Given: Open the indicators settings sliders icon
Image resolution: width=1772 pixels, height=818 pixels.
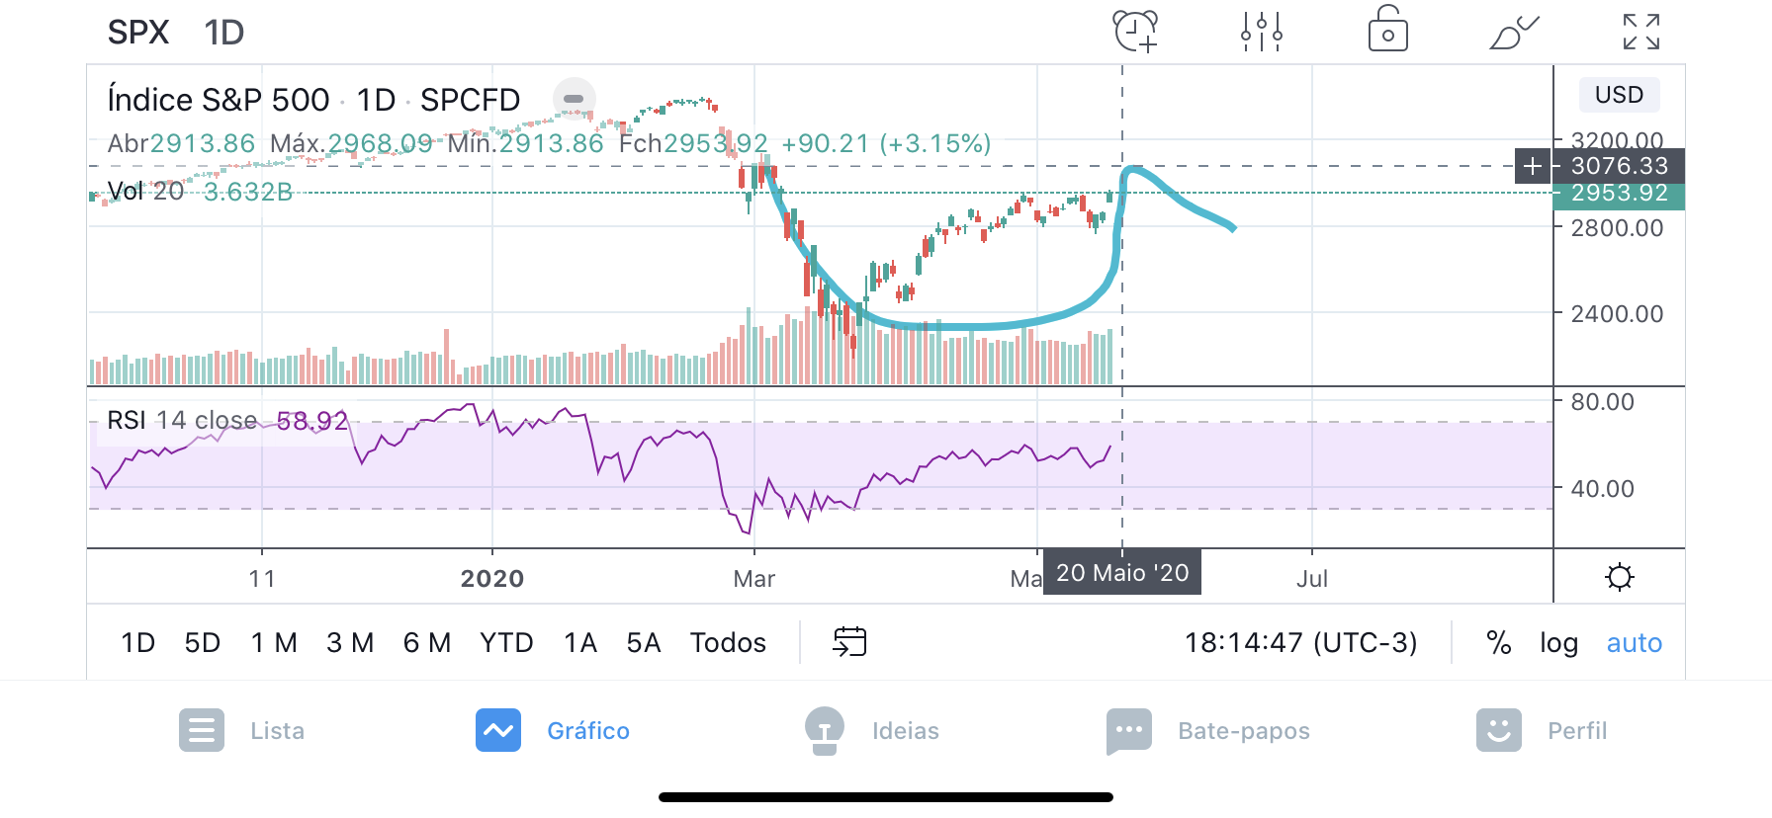Looking at the screenshot, I should [x=1262, y=32].
